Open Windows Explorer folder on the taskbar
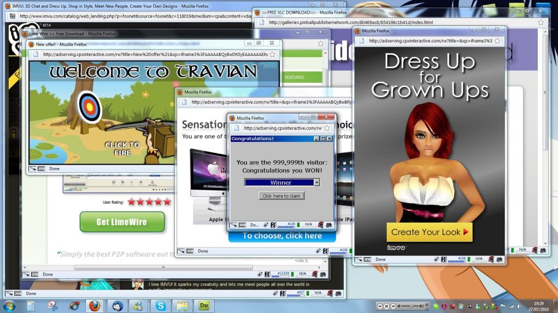Viewport: 558px width, 313px height. coord(182,306)
